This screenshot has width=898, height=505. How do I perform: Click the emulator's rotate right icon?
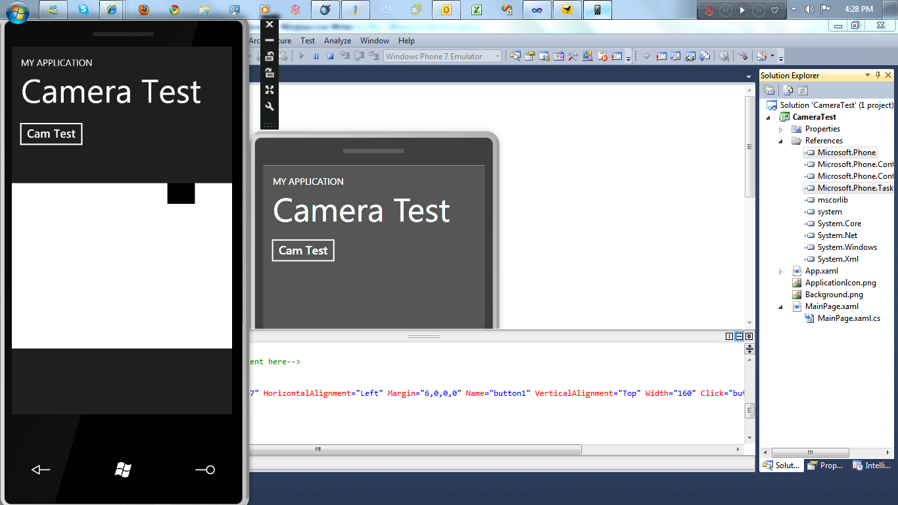tap(270, 73)
